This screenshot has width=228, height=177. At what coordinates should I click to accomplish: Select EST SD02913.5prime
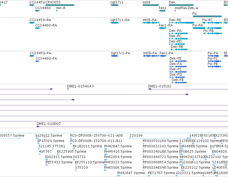[x=46, y=160]
